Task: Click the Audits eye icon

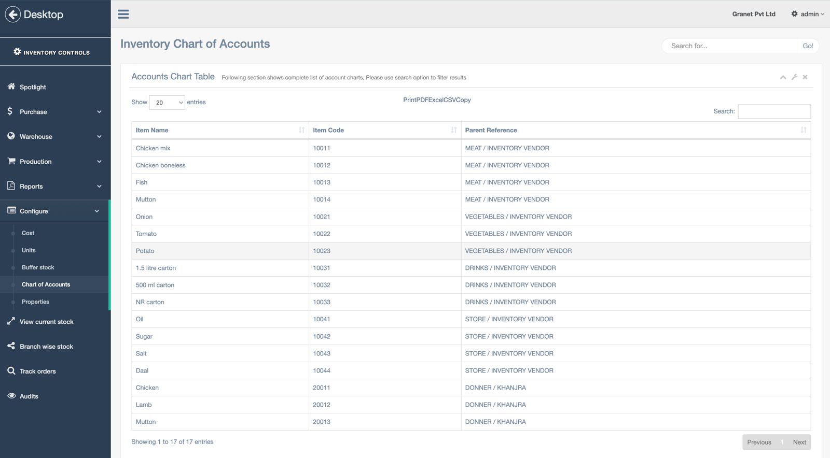Action: pyautogui.click(x=11, y=395)
